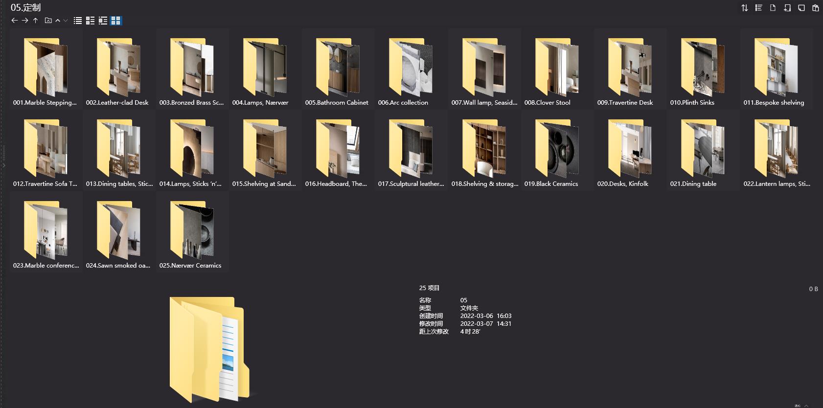823x408 pixels.
Task: Select folder 006.Arc collection
Action: 411,68
